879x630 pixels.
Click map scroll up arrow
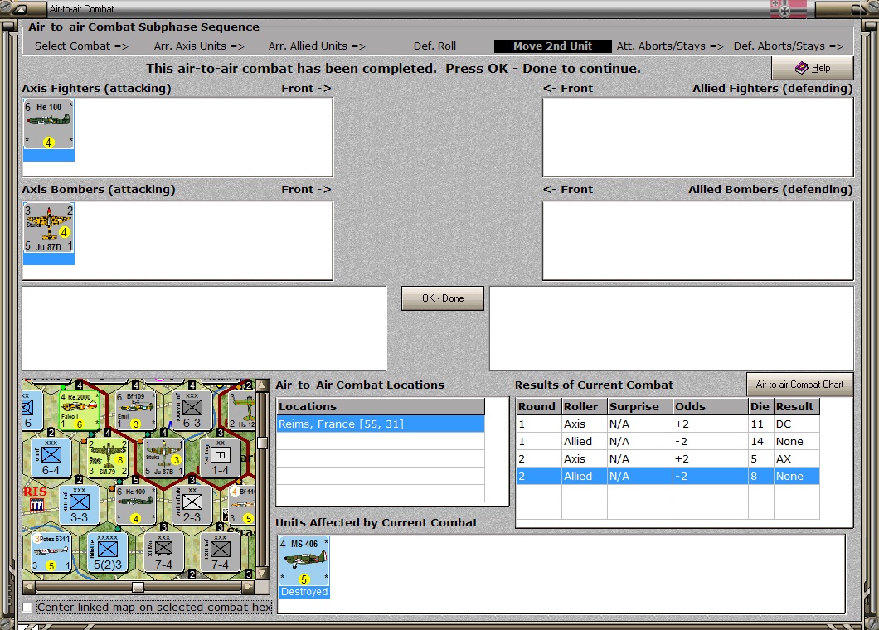[x=262, y=385]
